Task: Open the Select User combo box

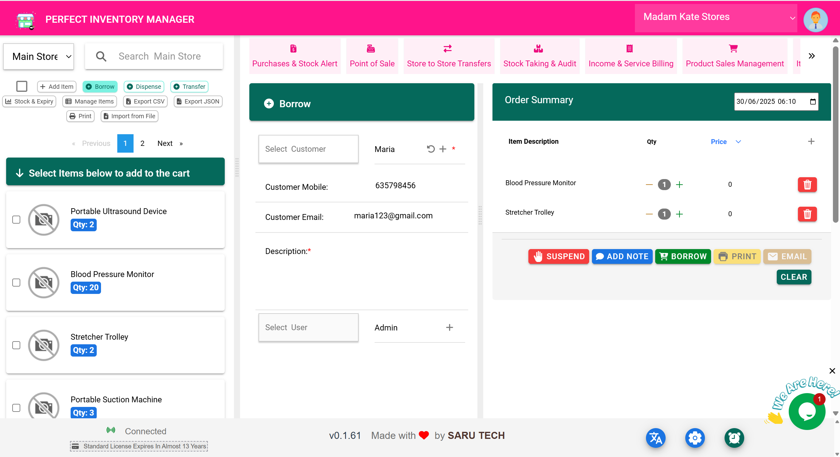Action: (x=309, y=327)
